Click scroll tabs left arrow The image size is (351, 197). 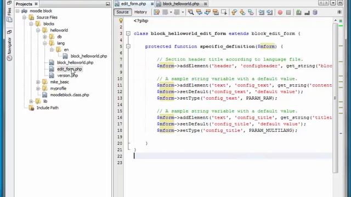point(321,3)
